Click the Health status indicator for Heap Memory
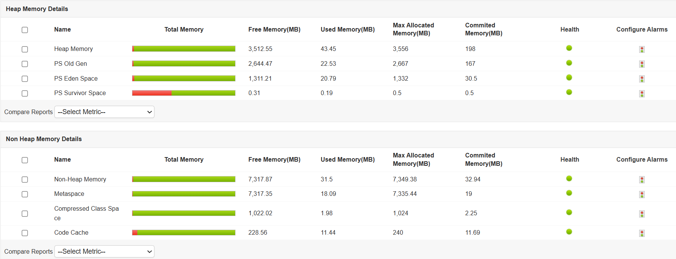The width and height of the screenshot is (676, 259). coord(569,48)
